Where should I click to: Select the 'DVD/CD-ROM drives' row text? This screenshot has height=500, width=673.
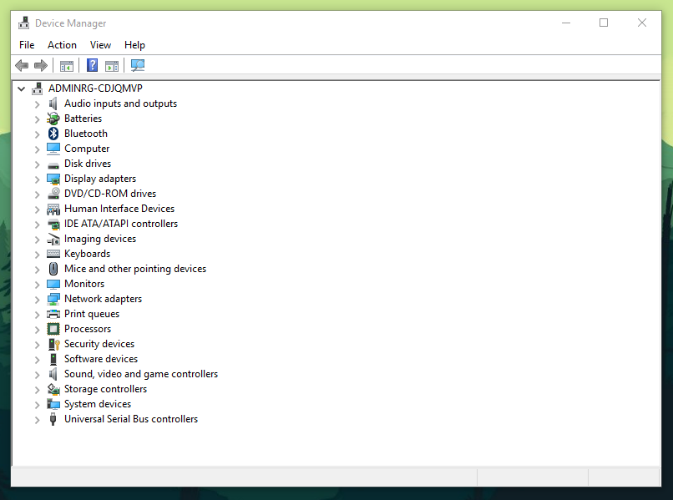click(110, 194)
